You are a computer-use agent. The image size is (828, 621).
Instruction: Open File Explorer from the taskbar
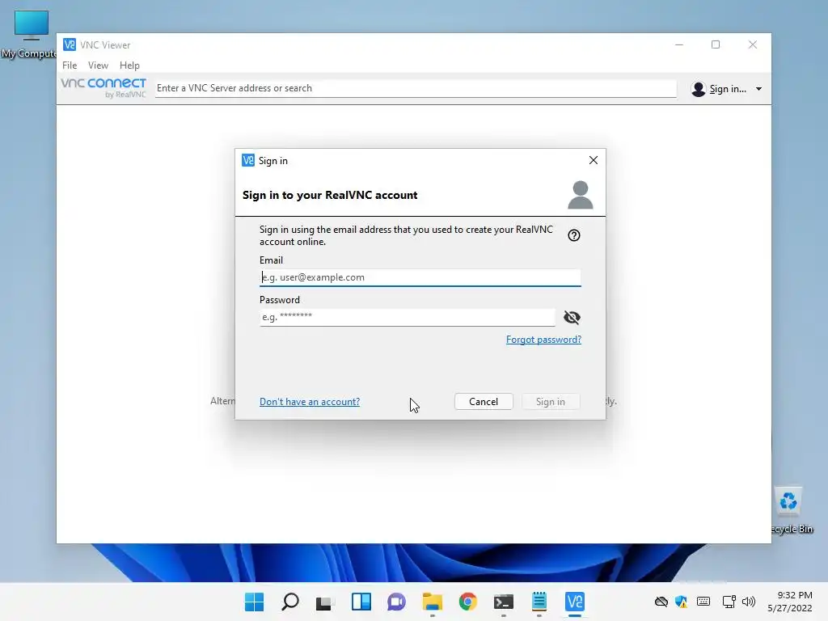pos(432,602)
